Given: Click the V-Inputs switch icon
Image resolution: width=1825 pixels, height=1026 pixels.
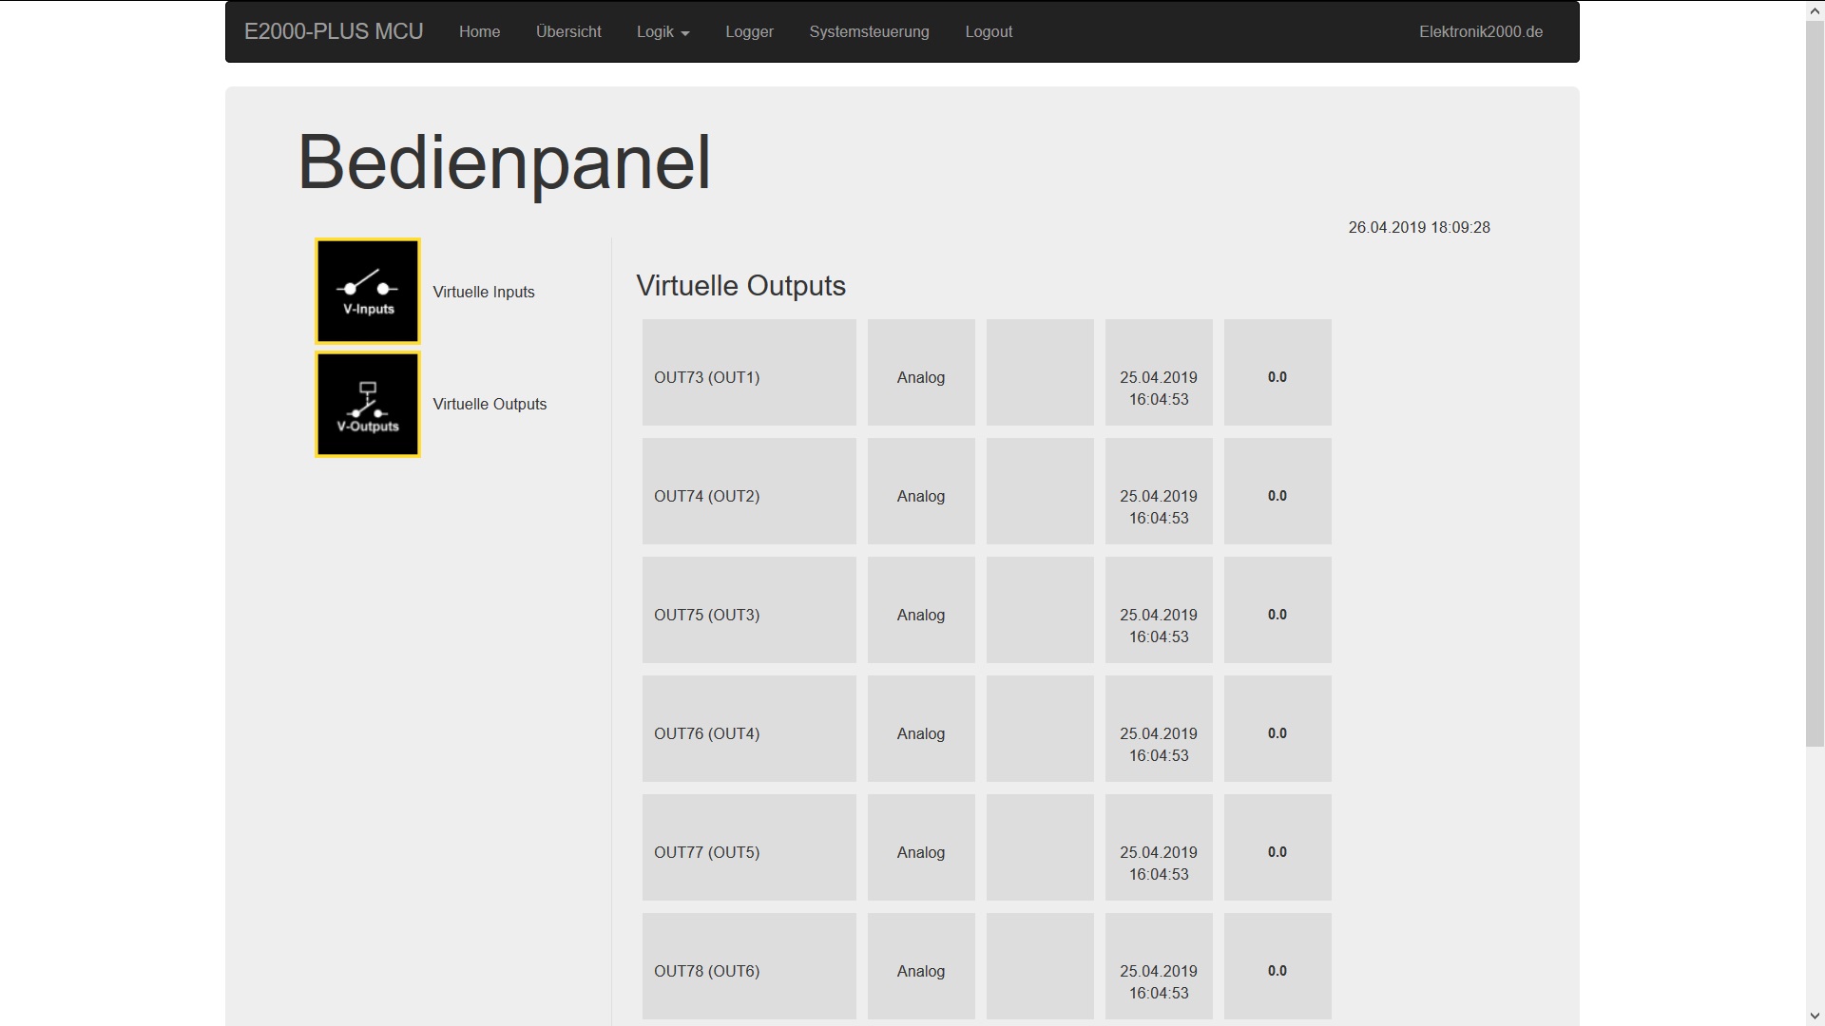Looking at the screenshot, I should pos(368,291).
